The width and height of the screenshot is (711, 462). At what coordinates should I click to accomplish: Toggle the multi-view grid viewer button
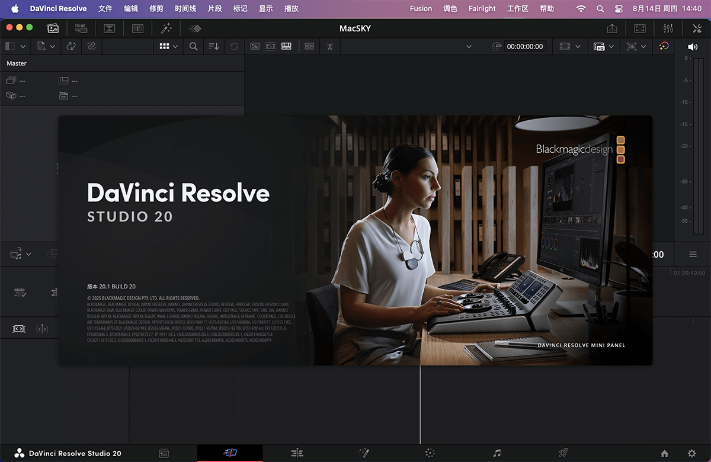[309, 46]
